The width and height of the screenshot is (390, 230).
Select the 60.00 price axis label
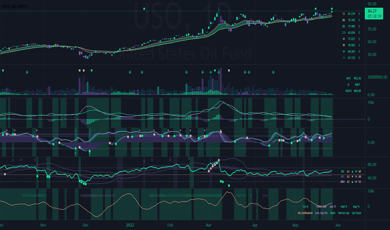[x=372, y=42]
